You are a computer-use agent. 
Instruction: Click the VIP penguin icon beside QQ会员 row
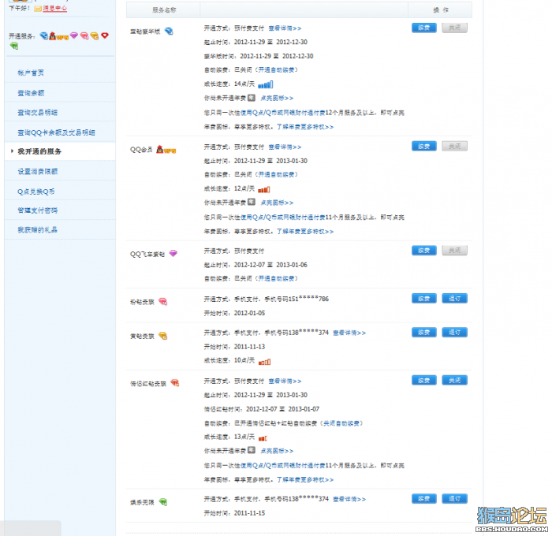[166, 150]
